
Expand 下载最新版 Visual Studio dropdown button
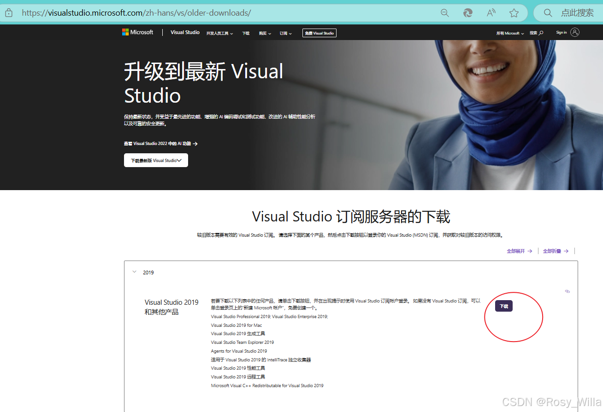[156, 160]
